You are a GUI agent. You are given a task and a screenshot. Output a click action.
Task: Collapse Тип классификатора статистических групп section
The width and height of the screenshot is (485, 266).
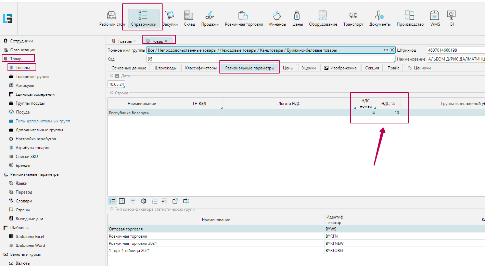(x=111, y=209)
